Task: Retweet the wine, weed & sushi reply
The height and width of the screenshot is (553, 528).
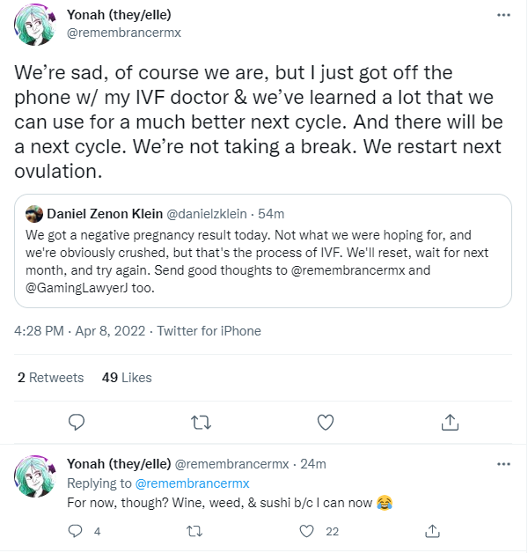Action: point(194,531)
